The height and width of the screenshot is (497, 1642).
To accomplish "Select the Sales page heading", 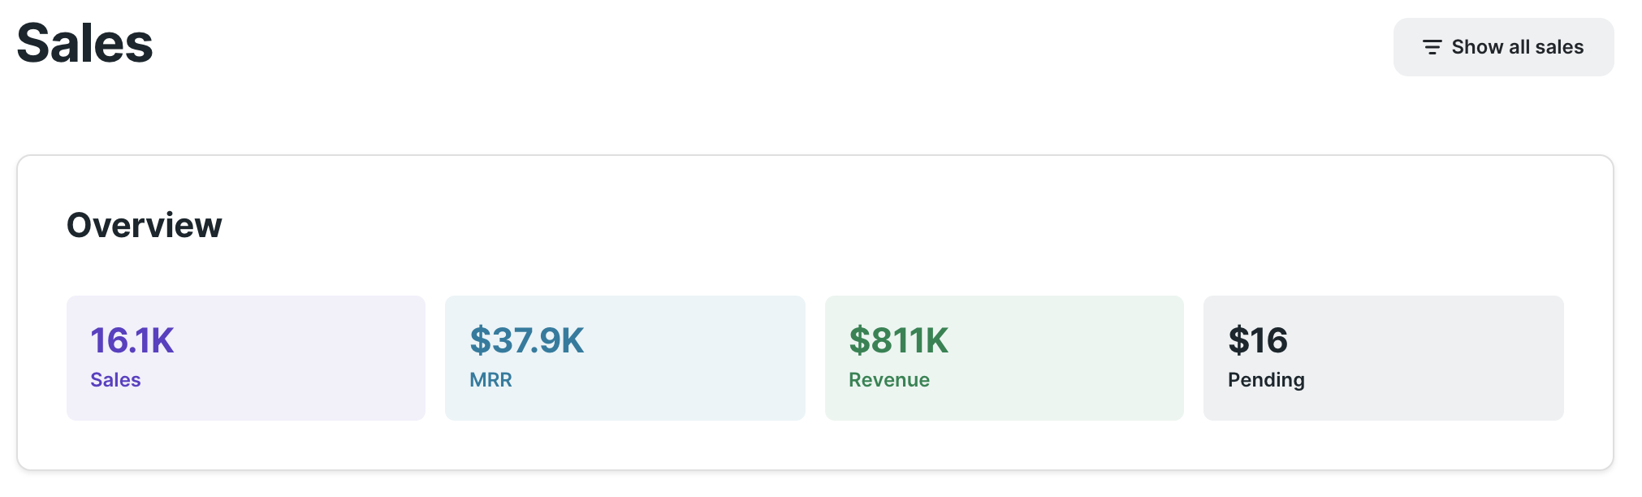I will point(84,42).
